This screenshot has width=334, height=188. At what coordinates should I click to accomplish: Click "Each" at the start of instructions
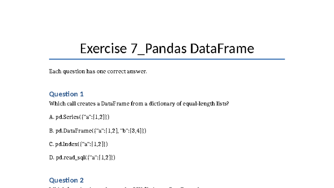(55, 71)
